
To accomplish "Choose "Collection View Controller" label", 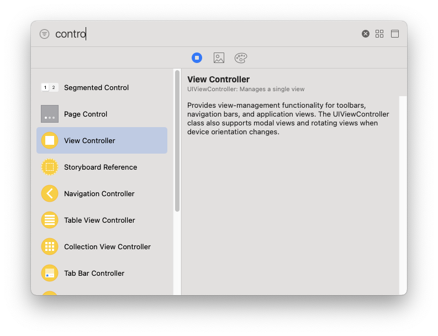I will click(x=107, y=247).
